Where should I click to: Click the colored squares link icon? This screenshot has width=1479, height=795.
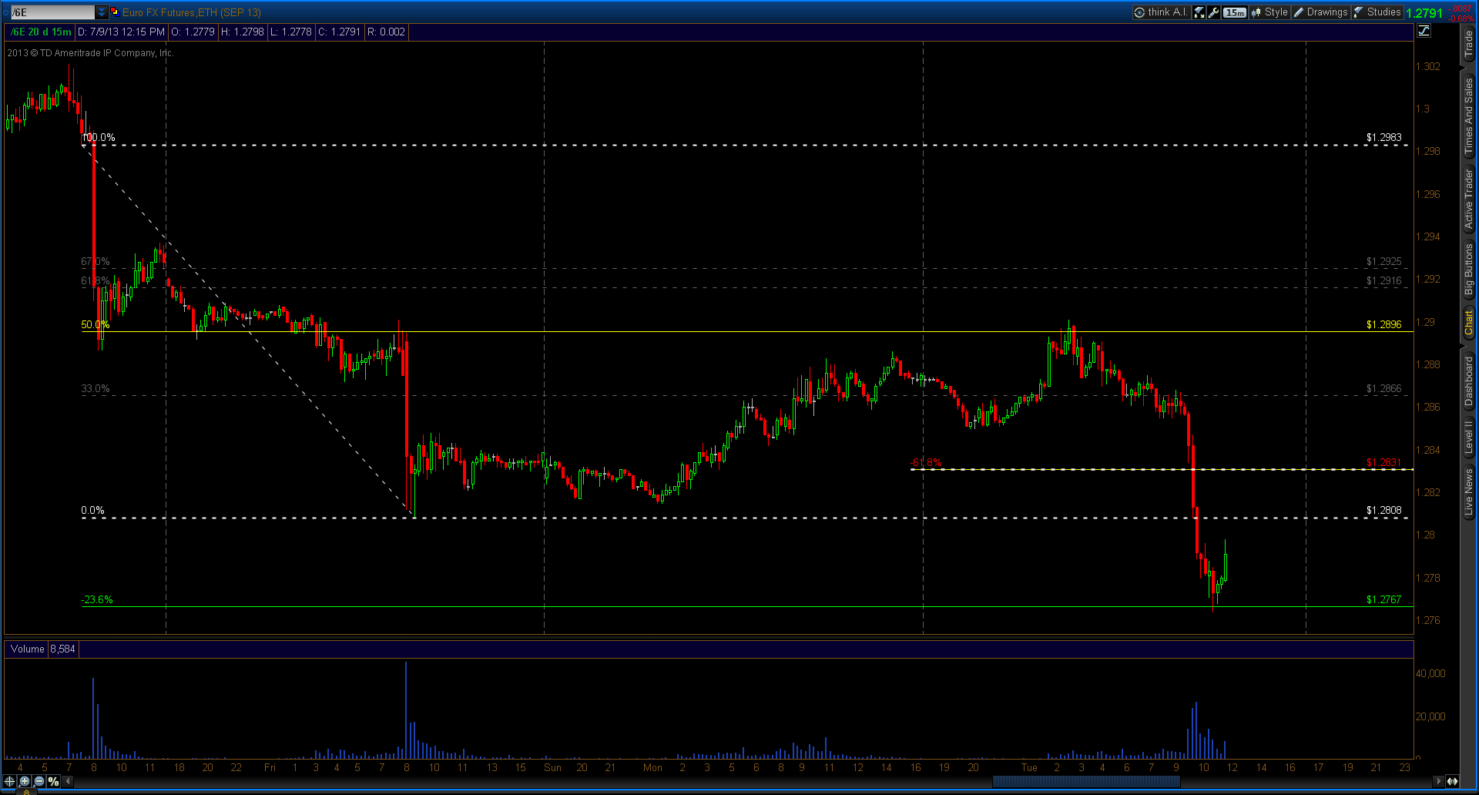(115, 12)
